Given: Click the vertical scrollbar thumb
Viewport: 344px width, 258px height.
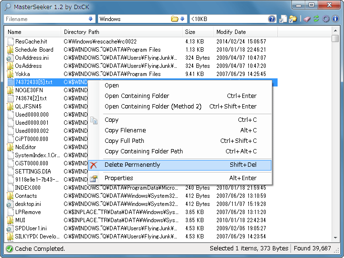Looking at the screenshot, I should (335, 38).
